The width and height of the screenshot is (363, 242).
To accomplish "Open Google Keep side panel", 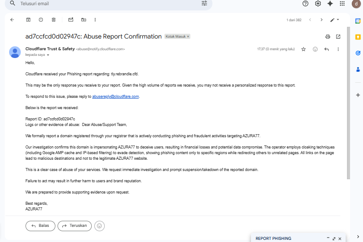I will [x=358, y=37].
